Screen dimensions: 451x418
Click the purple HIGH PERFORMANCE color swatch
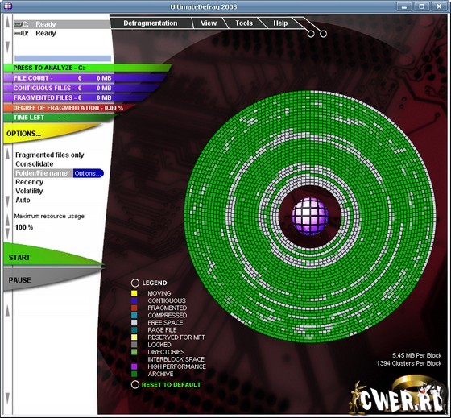[x=134, y=366]
